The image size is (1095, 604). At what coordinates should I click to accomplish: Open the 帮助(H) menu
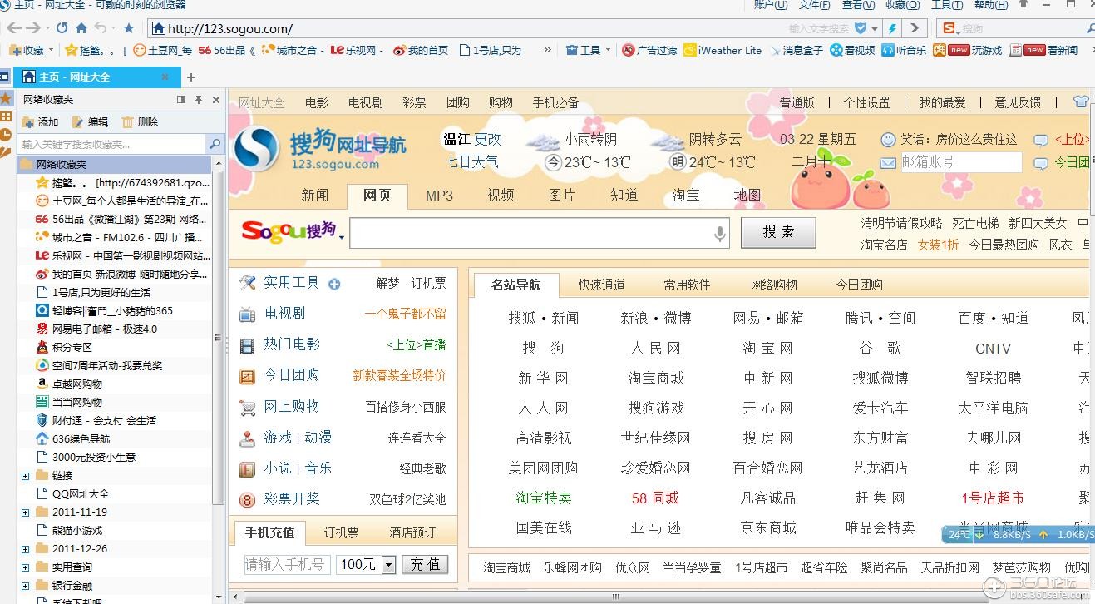(x=991, y=5)
